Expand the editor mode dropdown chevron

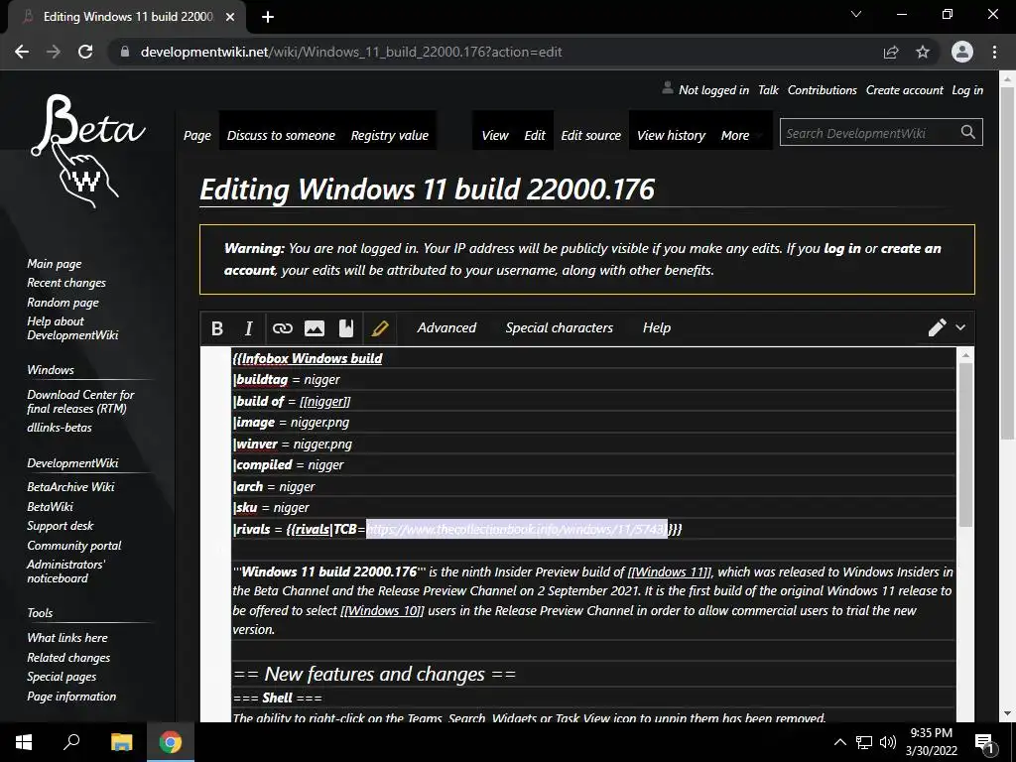click(960, 327)
